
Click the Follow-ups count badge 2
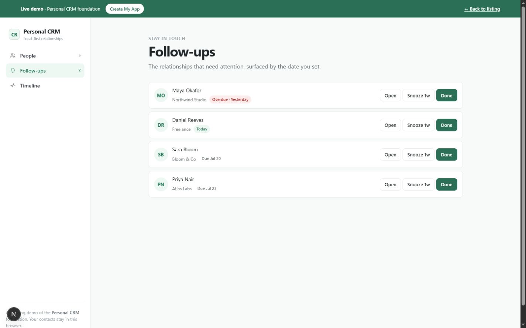point(79,70)
